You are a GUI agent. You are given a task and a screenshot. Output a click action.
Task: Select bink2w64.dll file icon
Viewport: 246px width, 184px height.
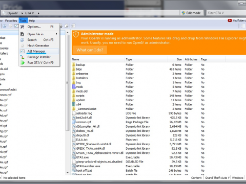74,118
